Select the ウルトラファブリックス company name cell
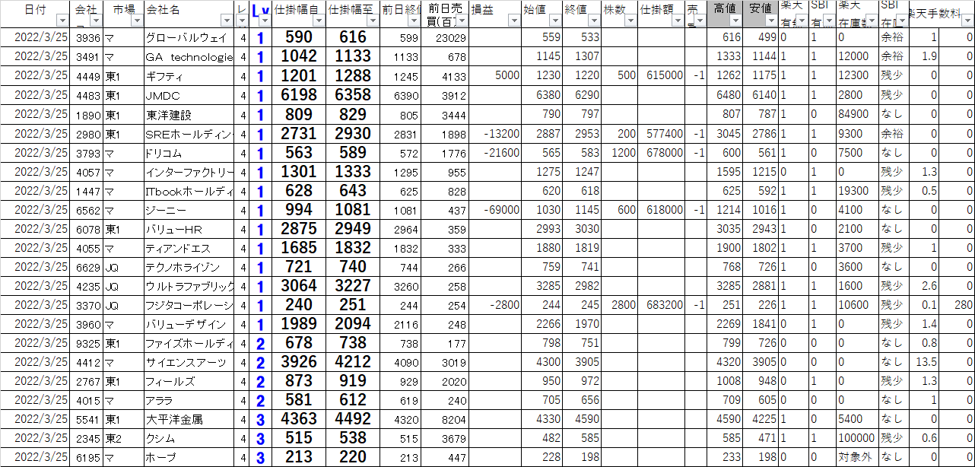 (x=189, y=286)
